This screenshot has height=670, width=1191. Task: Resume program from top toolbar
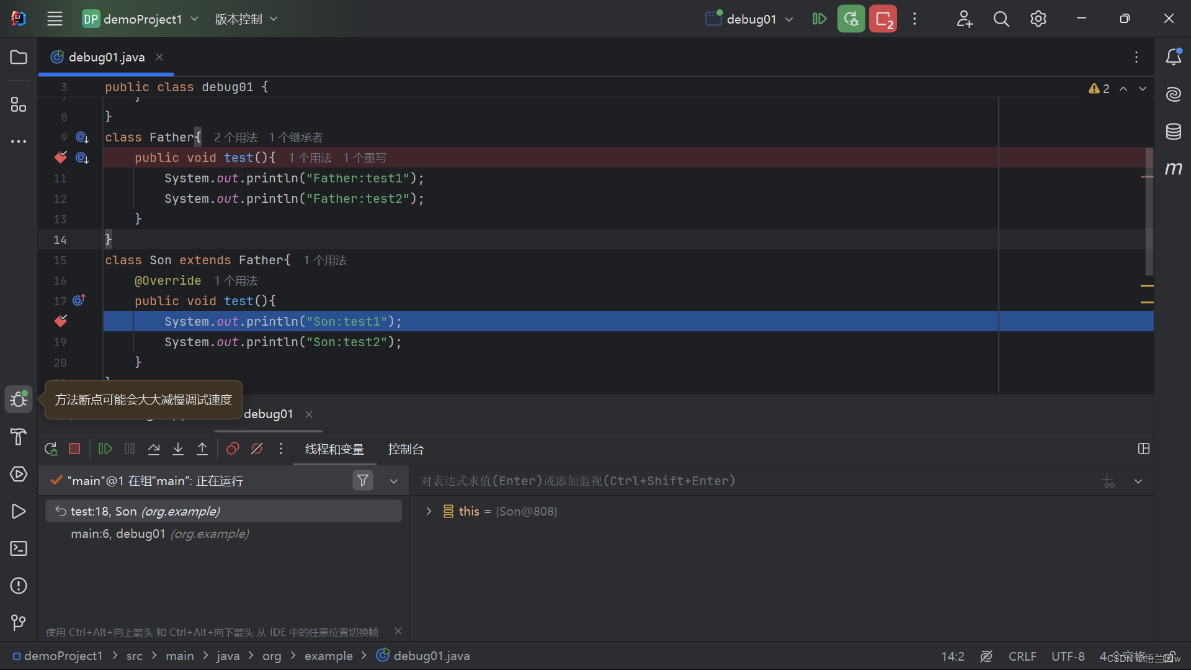coord(819,19)
